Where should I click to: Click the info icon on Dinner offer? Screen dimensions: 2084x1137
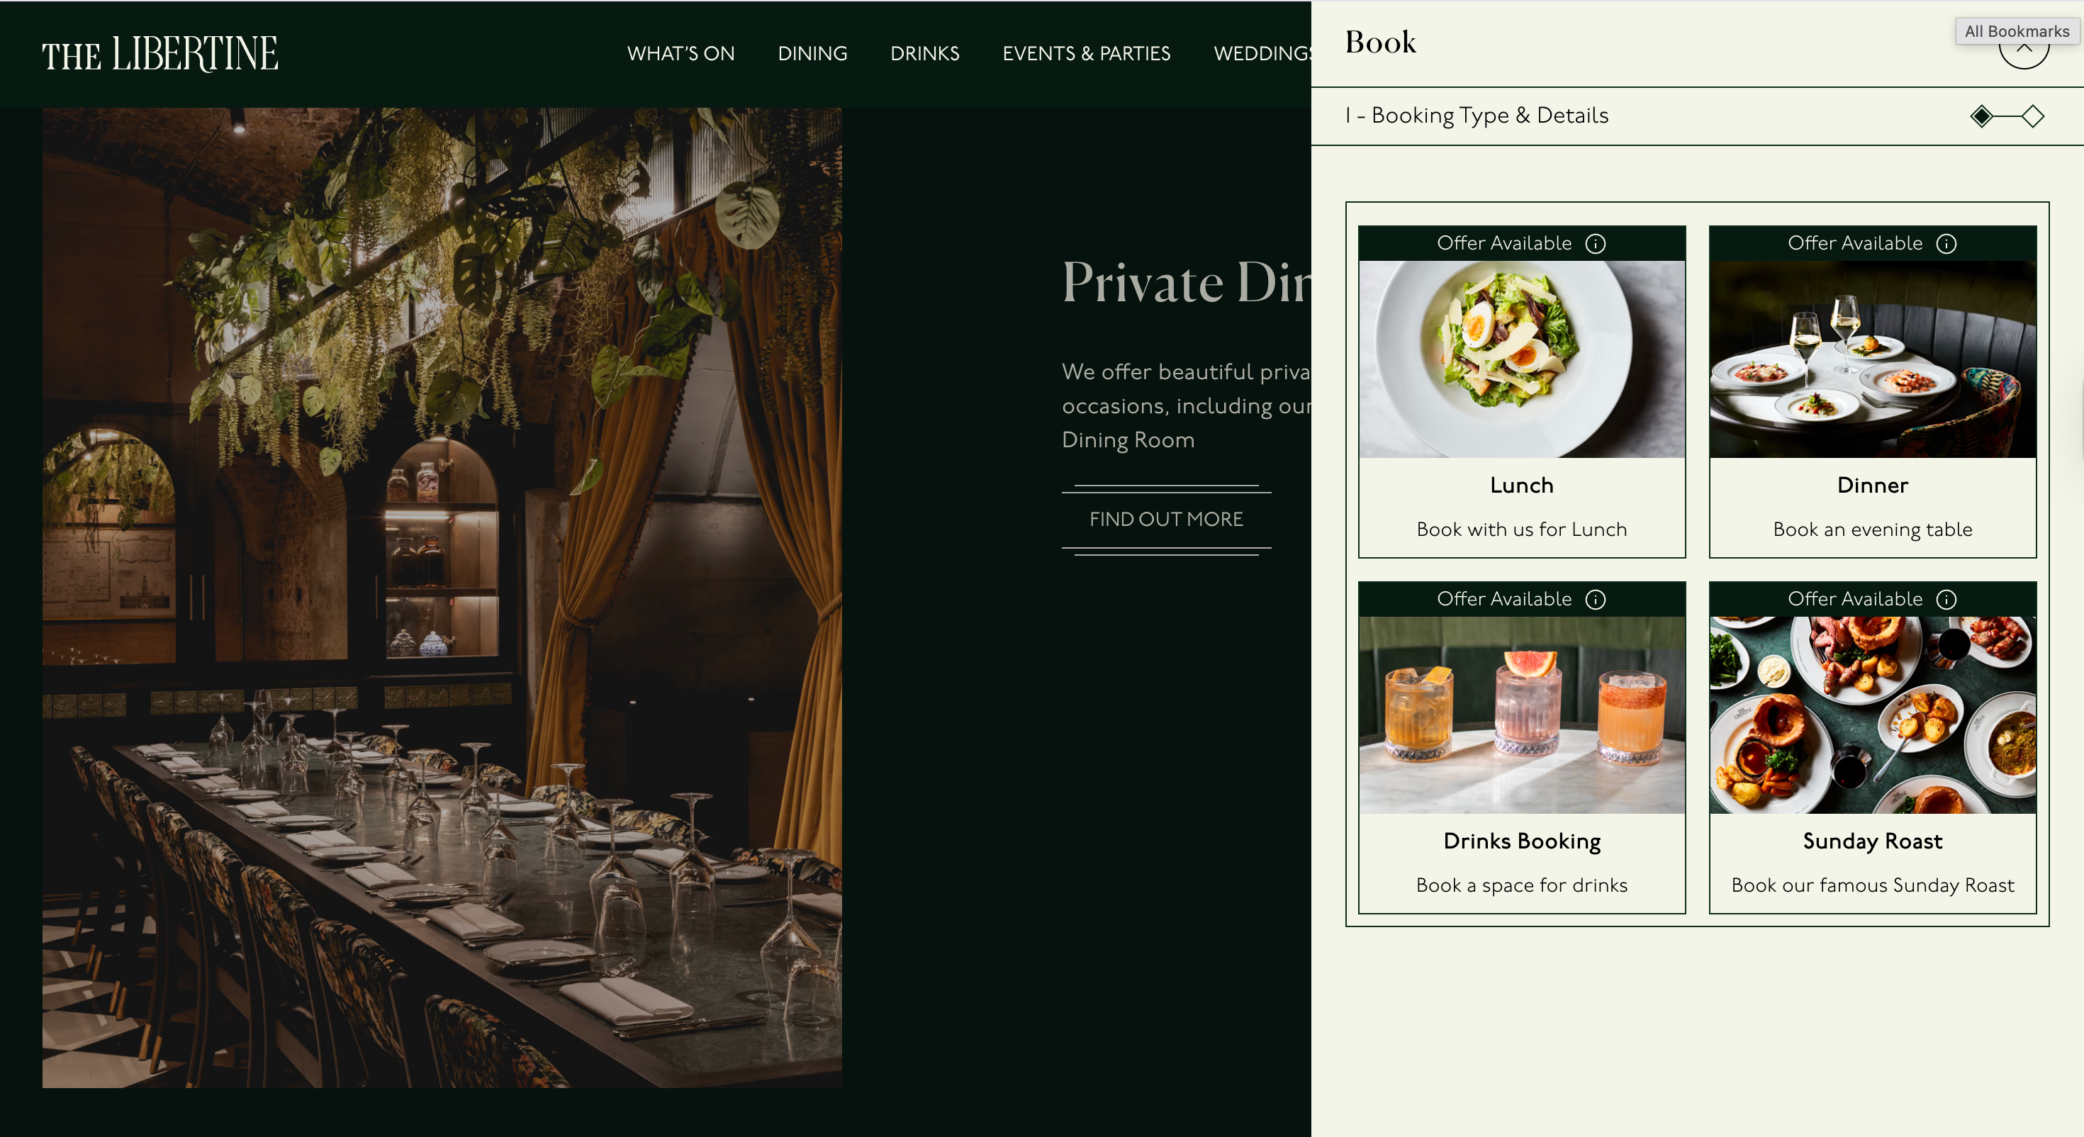(x=1946, y=244)
